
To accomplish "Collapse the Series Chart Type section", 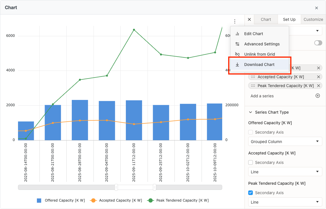I will pyautogui.click(x=251, y=112).
